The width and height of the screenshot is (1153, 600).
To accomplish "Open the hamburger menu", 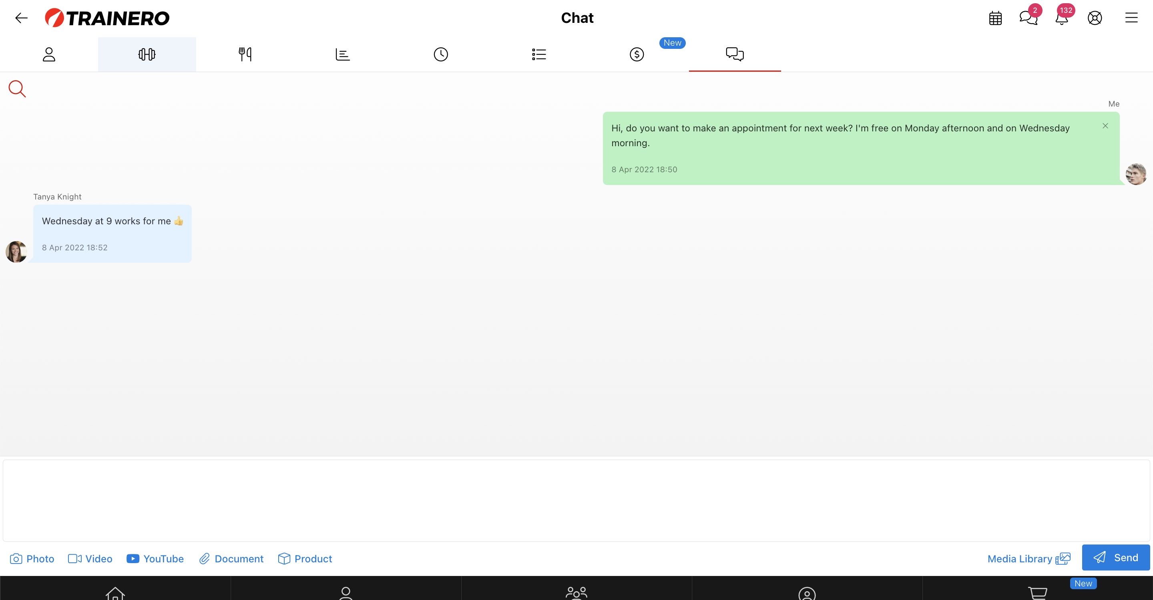I will coord(1131,18).
